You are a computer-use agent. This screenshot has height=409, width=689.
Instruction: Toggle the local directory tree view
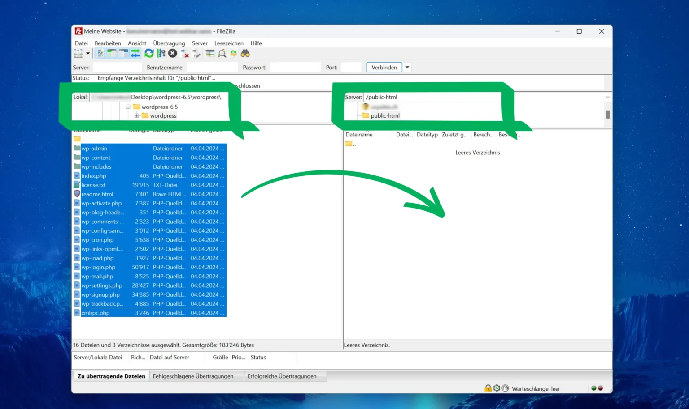click(x=112, y=54)
